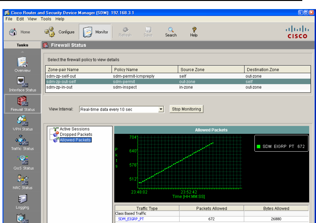Click the sdm-permit policy cell
316x223 pixels.
[124, 82]
